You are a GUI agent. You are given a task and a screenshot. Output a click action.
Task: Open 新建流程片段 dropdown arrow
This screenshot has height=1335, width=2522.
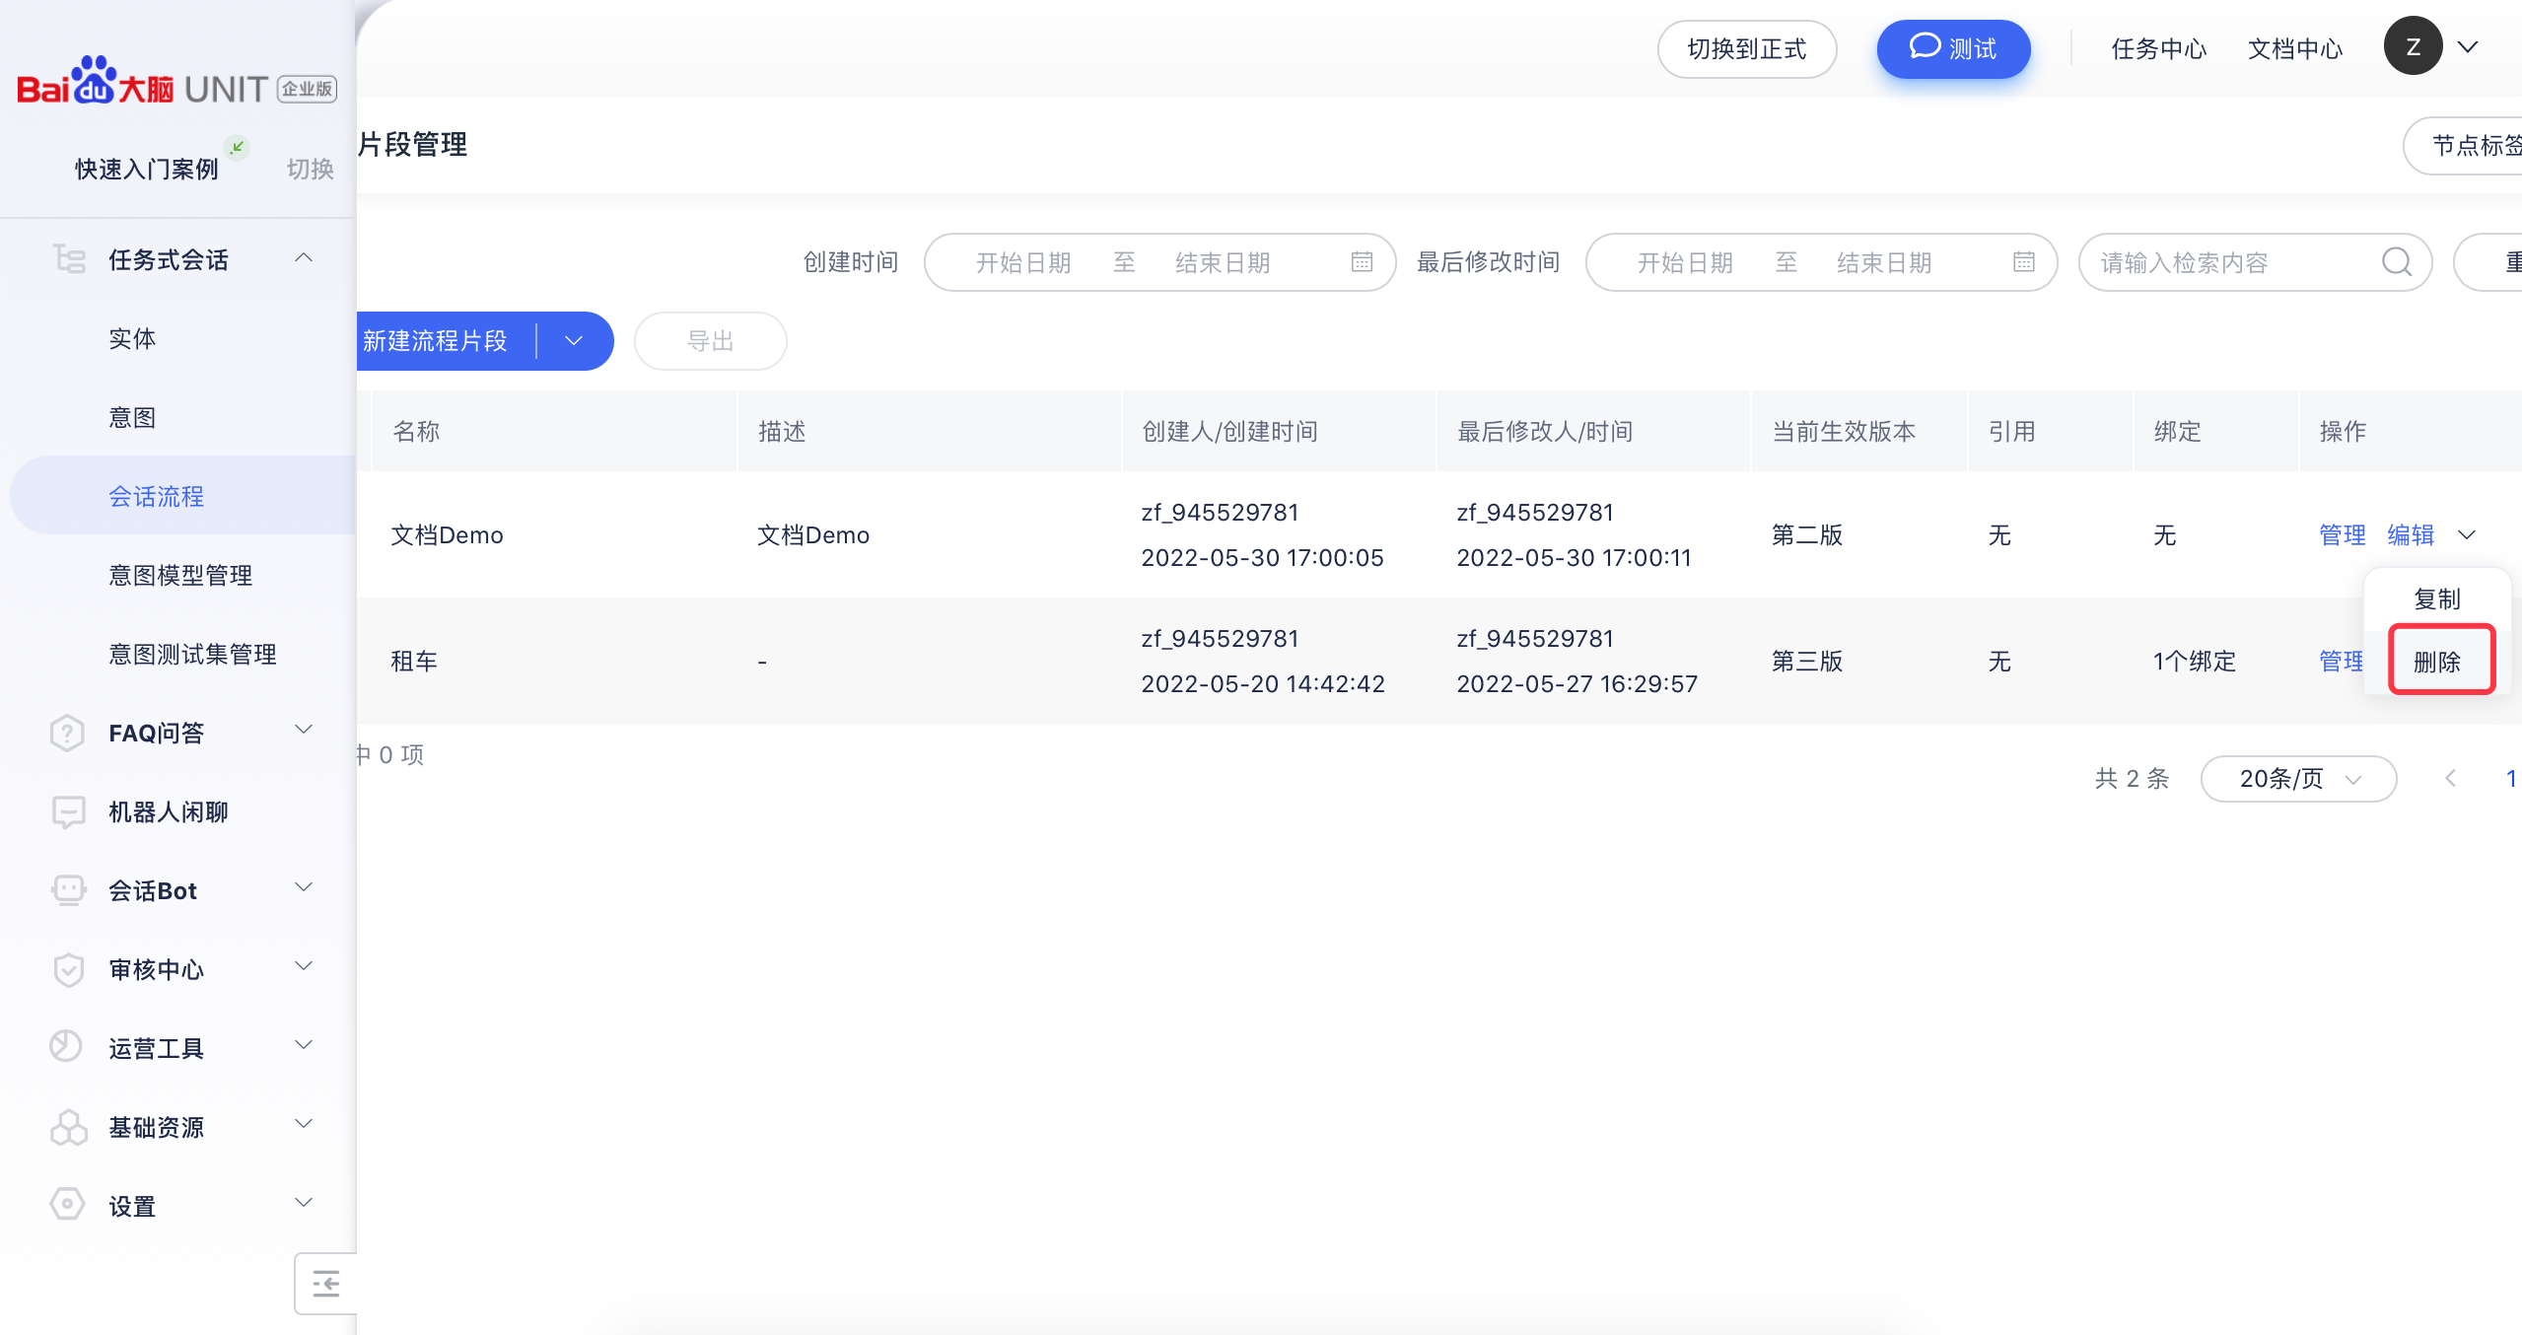pyautogui.click(x=574, y=341)
